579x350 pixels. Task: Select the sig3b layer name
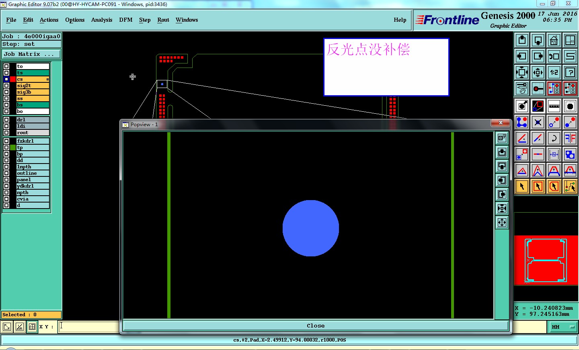click(x=33, y=92)
